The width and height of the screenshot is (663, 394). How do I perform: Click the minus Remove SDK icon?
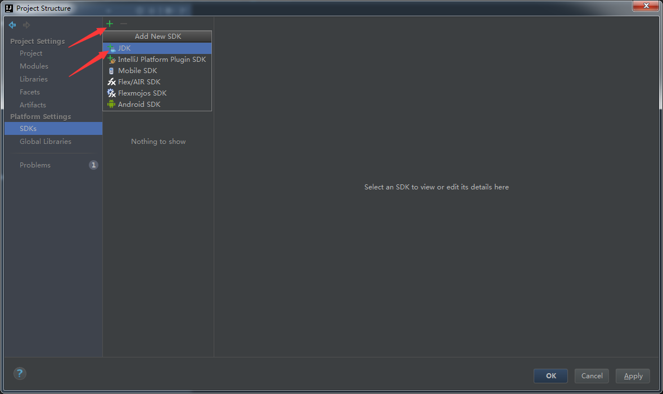pos(124,24)
